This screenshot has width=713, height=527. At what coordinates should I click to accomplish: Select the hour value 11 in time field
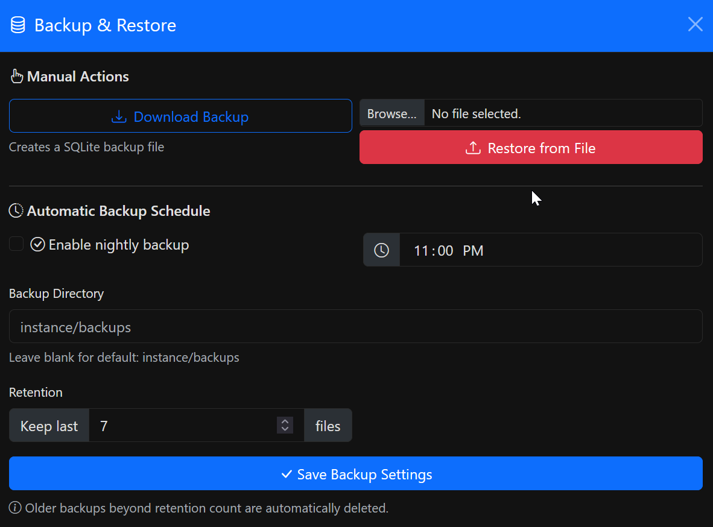421,251
